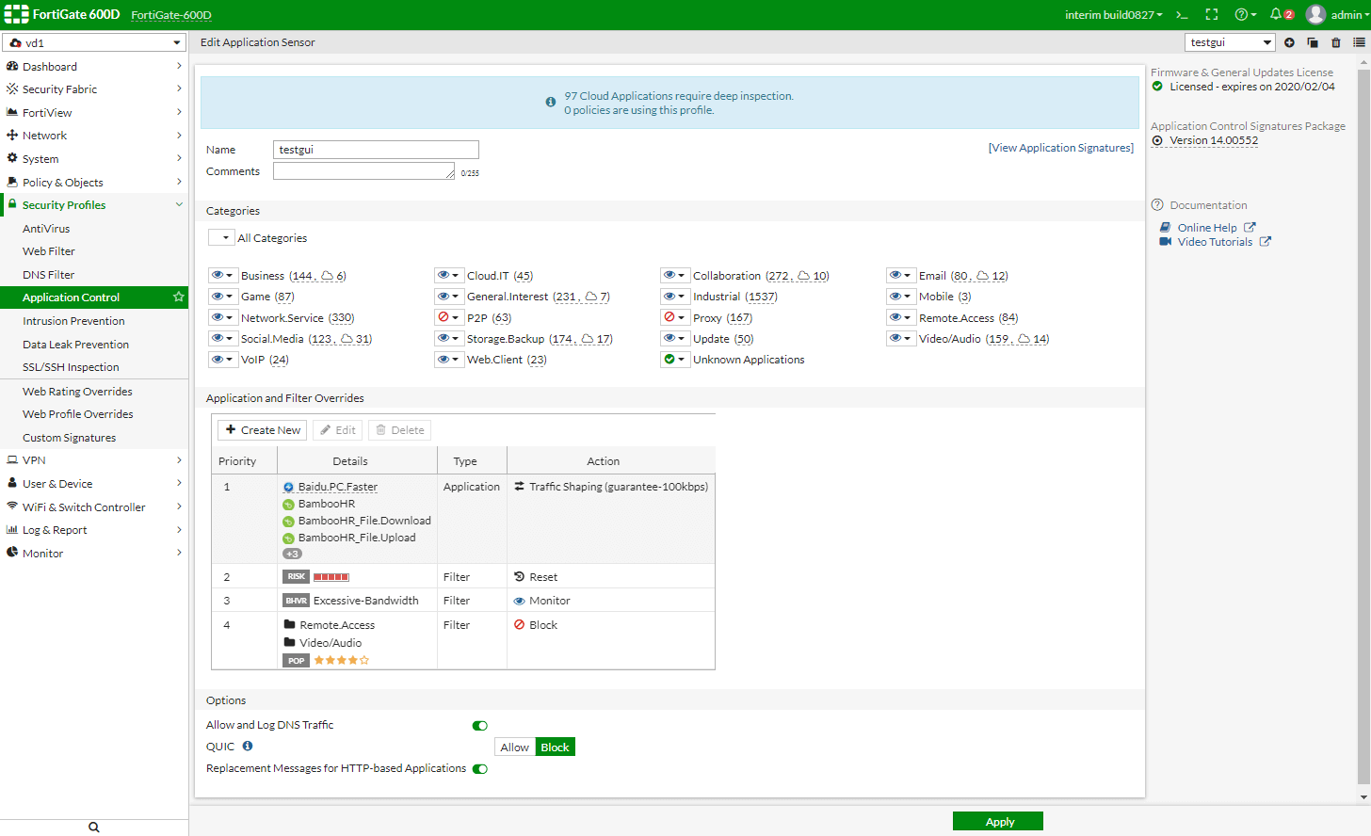Disable Allow and Log DNS Traffic
1371x836 pixels.
pyautogui.click(x=480, y=725)
